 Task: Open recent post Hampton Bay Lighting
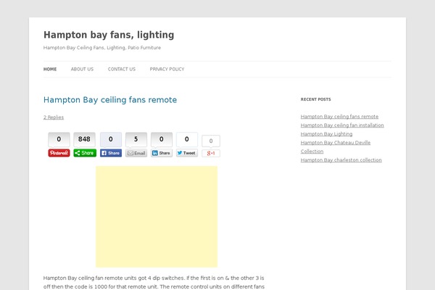click(x=326, y=133)
